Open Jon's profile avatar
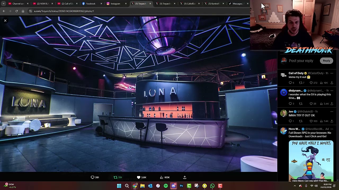 284,113
